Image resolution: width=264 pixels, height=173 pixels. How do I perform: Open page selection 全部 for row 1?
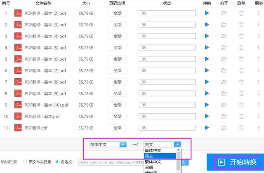coord(117,13)
